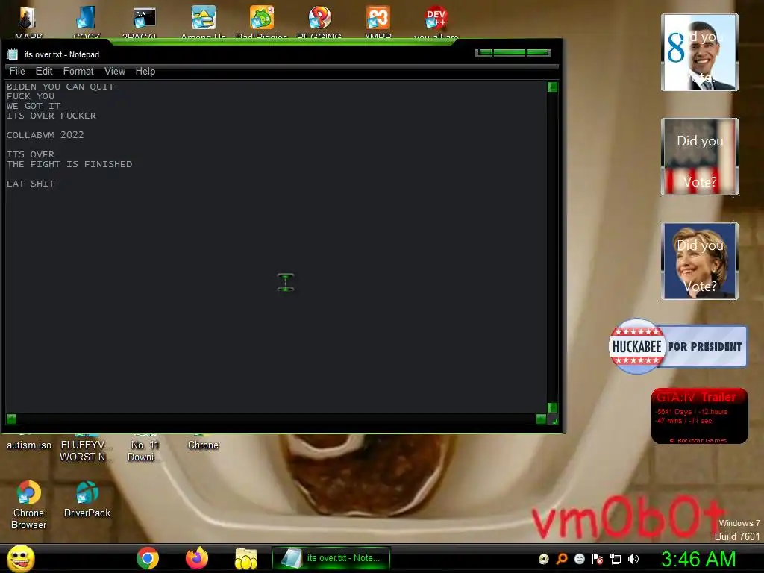Place cursor on the 'BIDEN YOU CAN QUIT' line

(60, 87)
